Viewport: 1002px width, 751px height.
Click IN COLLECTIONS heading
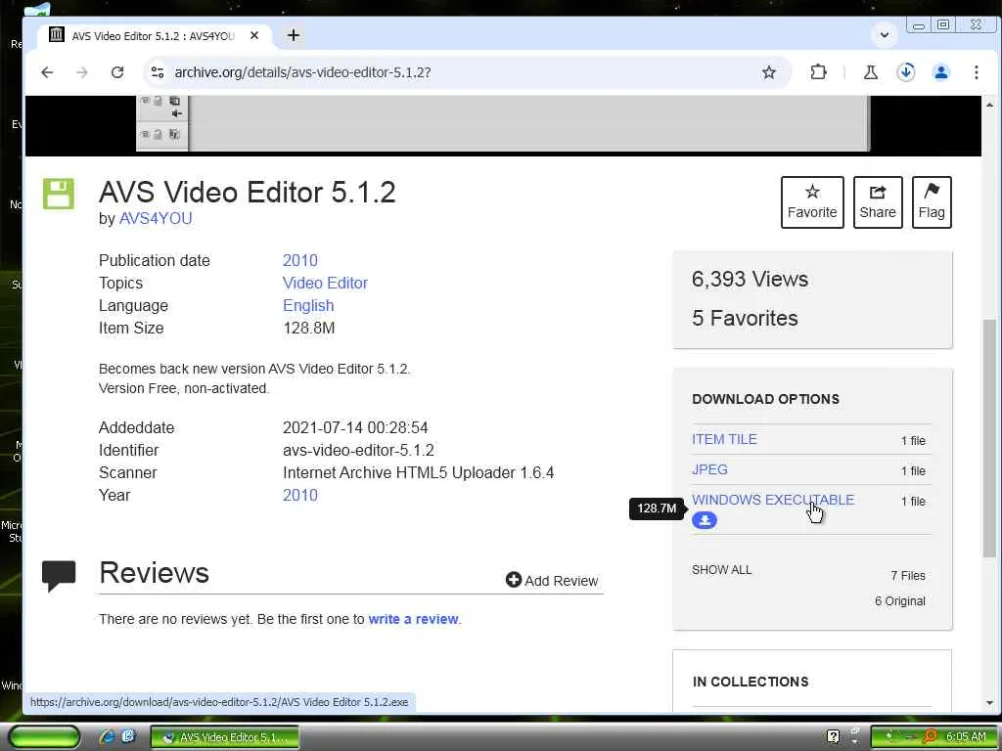point(751,682)
